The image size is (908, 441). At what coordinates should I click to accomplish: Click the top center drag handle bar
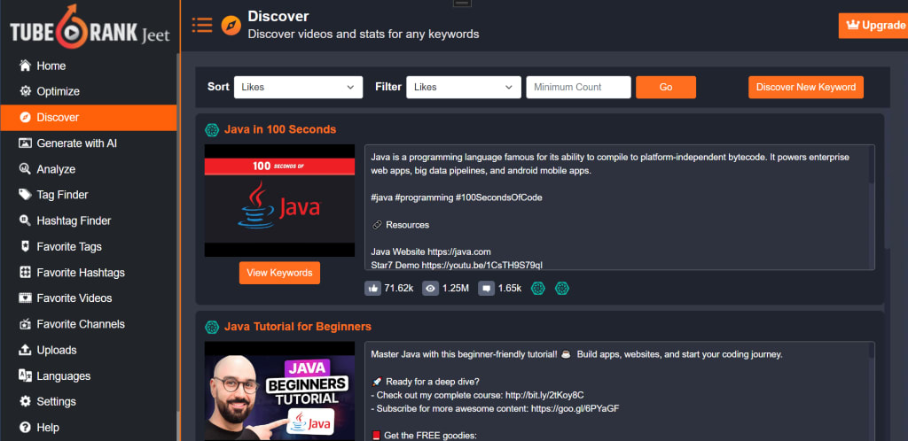coord(462,4)
